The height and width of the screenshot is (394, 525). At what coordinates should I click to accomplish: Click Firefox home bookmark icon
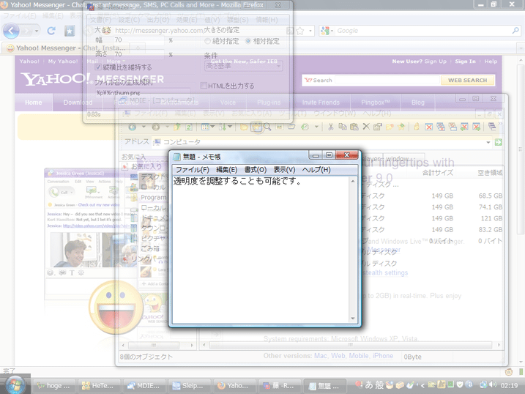coord(70,31)
